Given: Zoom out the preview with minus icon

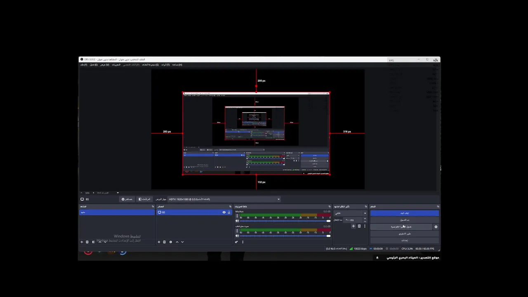Looking at the screenshot, I should 82,193.
